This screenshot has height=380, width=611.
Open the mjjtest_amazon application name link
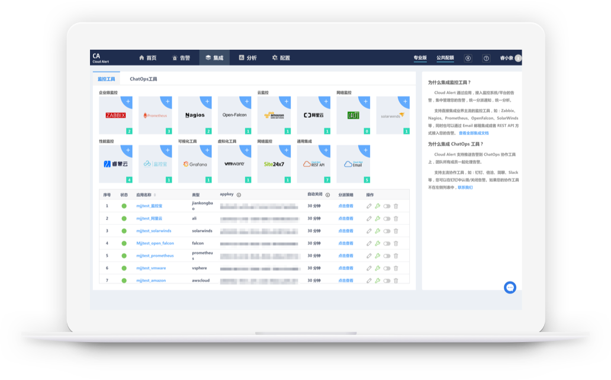[x=151, y=280]
